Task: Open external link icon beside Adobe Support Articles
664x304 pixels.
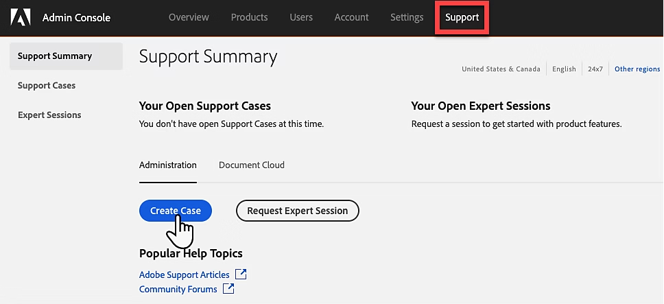Action: (x=241, y=274)
